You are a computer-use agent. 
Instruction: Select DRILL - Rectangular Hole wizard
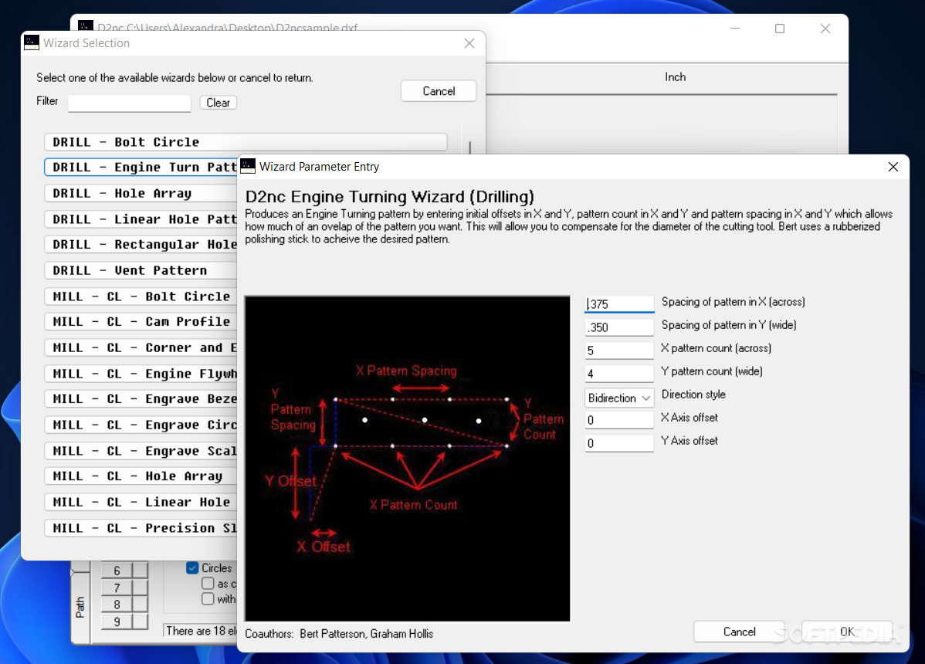tap(141, 245)
